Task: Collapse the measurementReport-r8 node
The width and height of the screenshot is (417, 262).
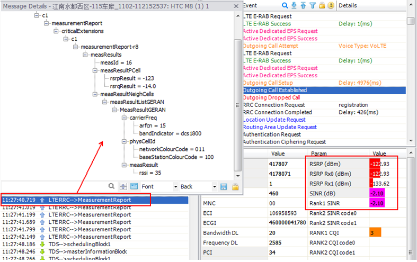Action: pos(76,47)
